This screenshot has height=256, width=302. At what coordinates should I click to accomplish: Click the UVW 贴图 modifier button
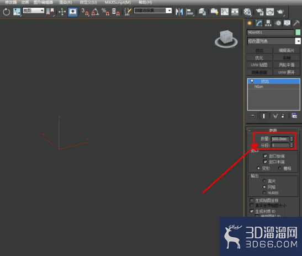pyautogui.click(x=259, y=65)
